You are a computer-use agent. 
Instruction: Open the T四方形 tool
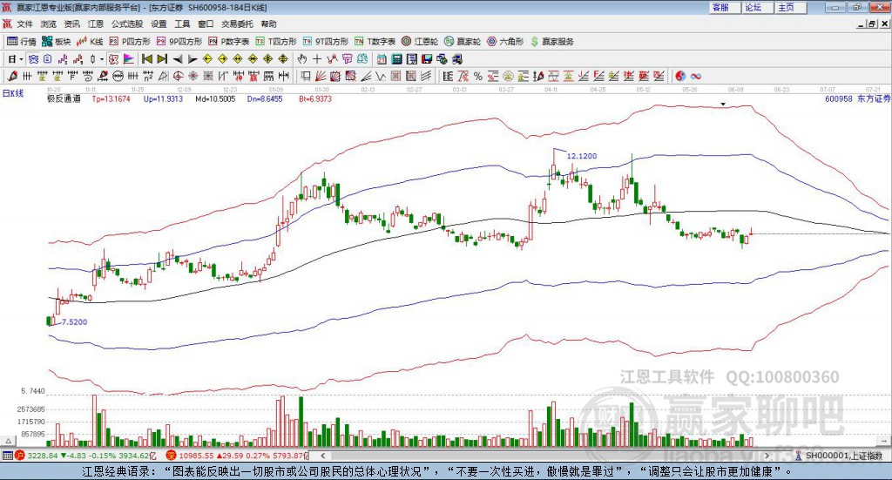pyautogui.click(x=276, y=42)
